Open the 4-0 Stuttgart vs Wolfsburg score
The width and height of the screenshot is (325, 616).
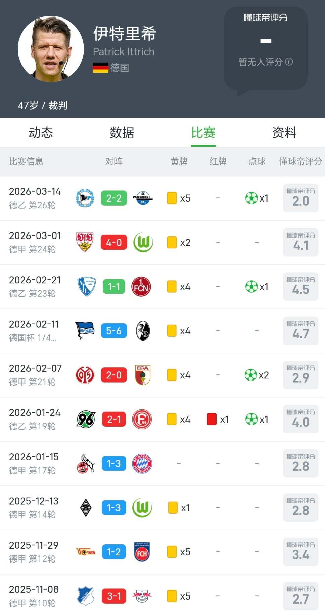pos(114,242)
